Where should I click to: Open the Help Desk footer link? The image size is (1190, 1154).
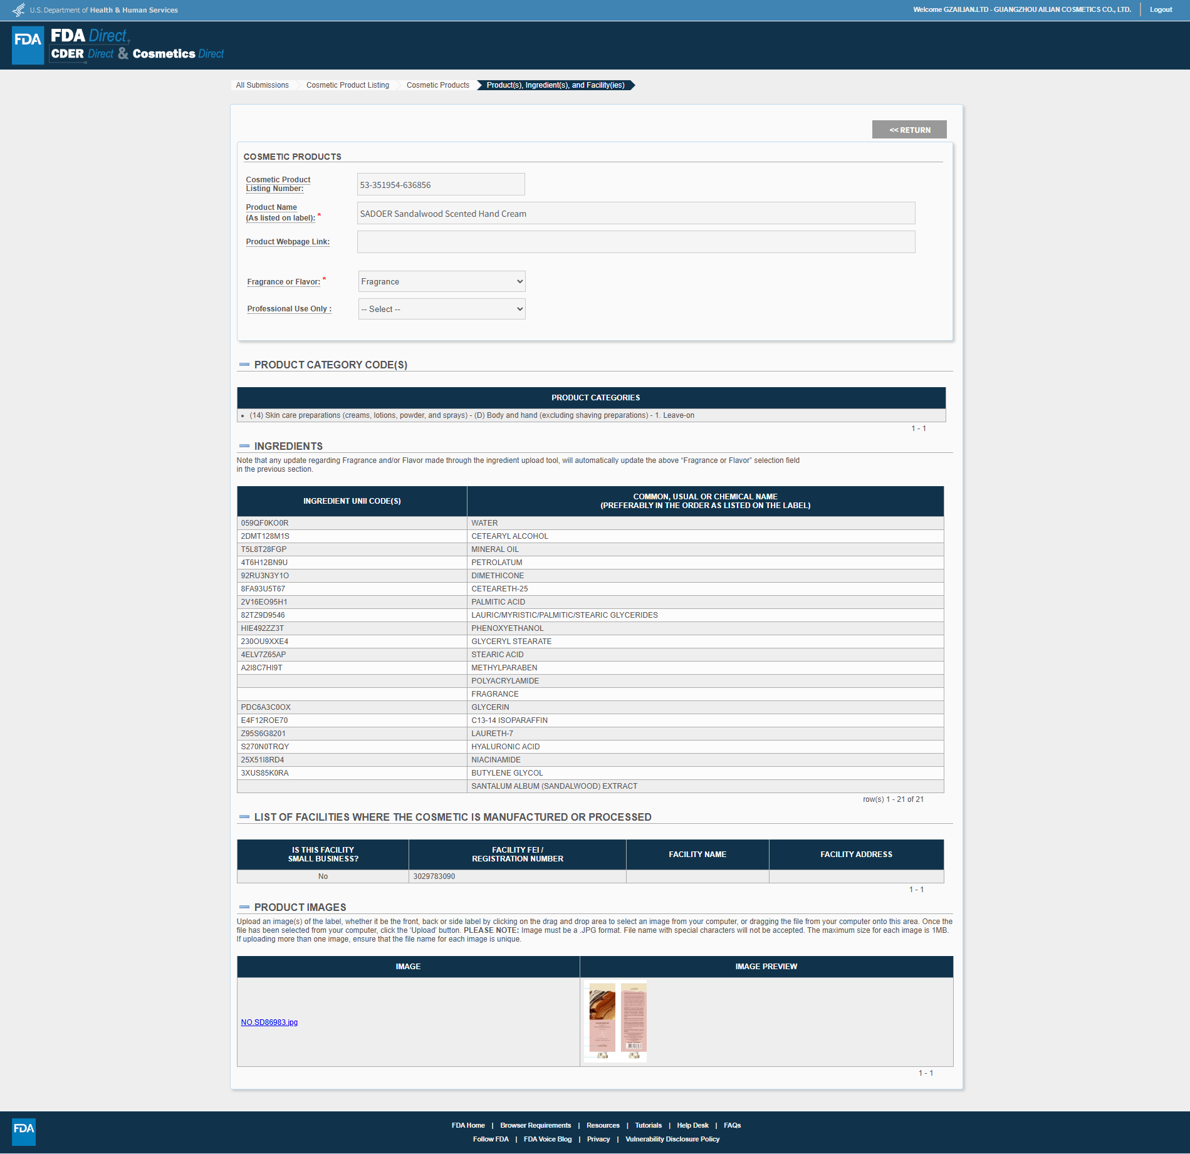coord(692,1125)
